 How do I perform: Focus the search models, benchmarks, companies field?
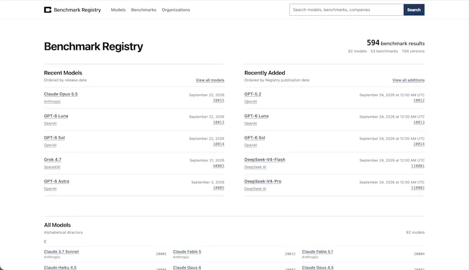point(346,10)
